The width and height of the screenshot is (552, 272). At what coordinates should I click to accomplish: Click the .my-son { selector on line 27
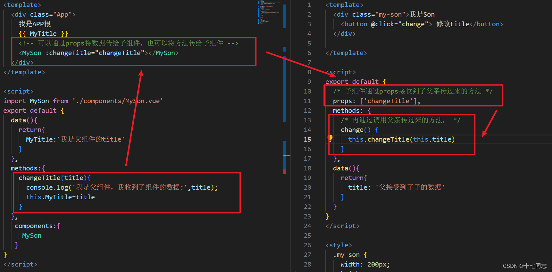point(350,255)
